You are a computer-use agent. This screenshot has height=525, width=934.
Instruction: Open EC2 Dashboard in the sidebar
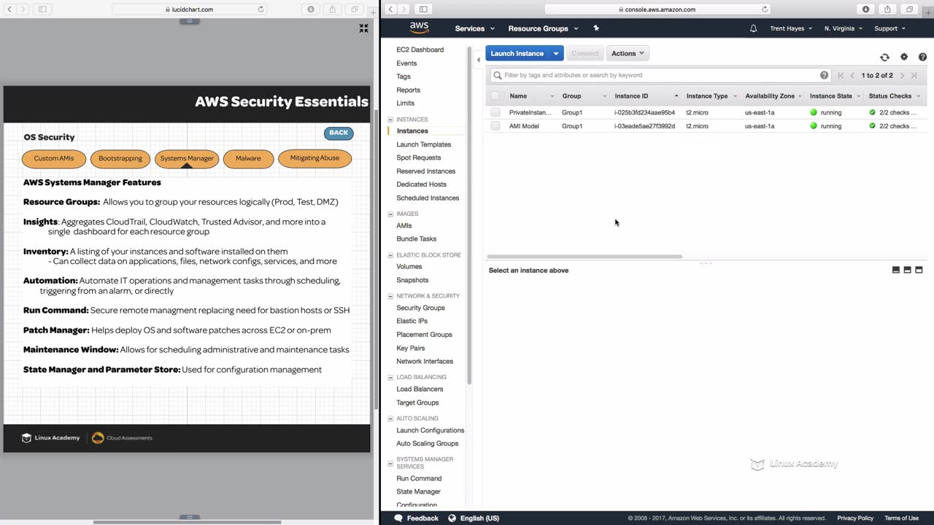[420, 50]
